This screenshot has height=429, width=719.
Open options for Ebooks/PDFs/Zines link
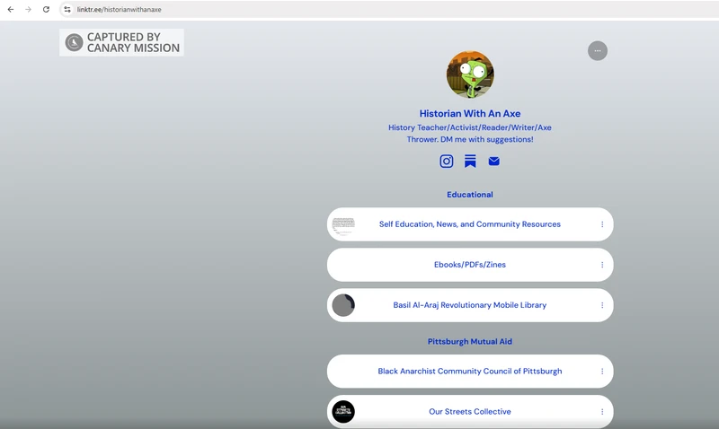click(602, 265)
